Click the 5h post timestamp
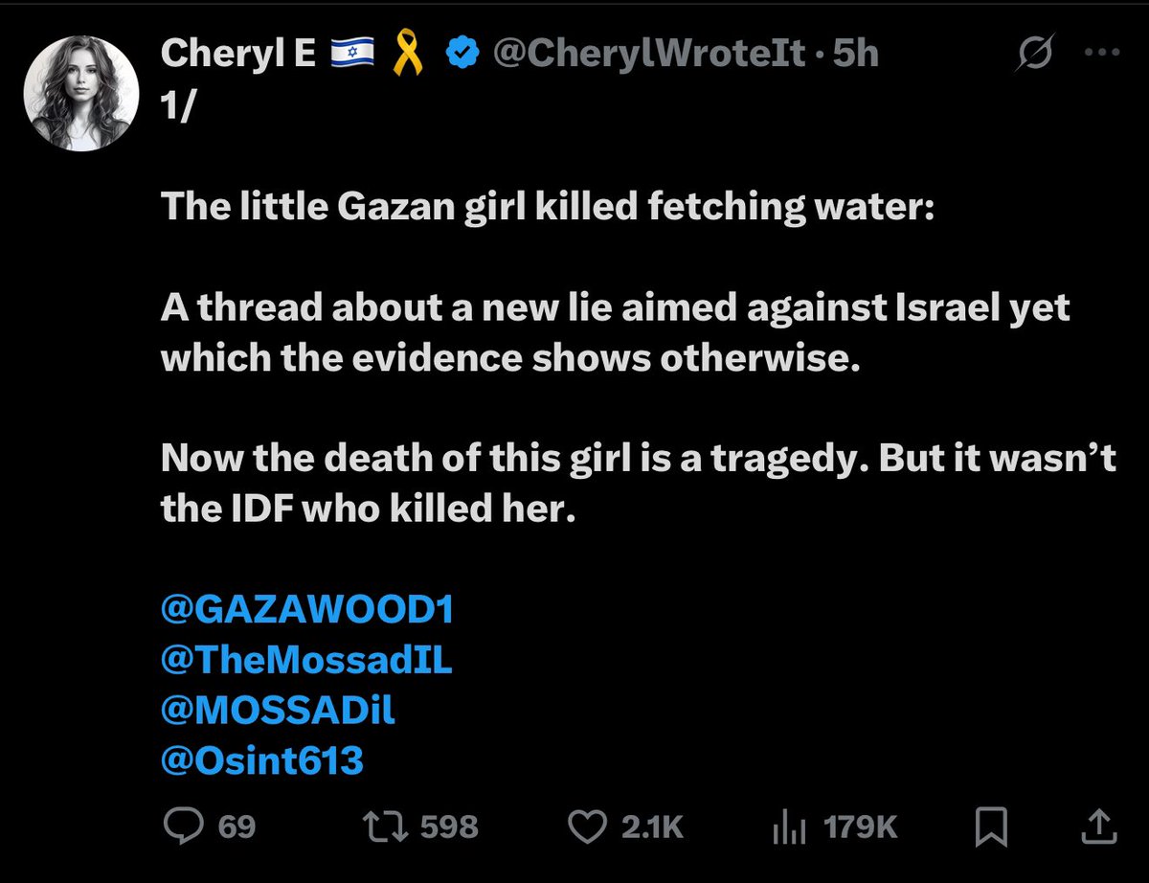The height and width of the screenshot is (883, 1149). (855, 55)
